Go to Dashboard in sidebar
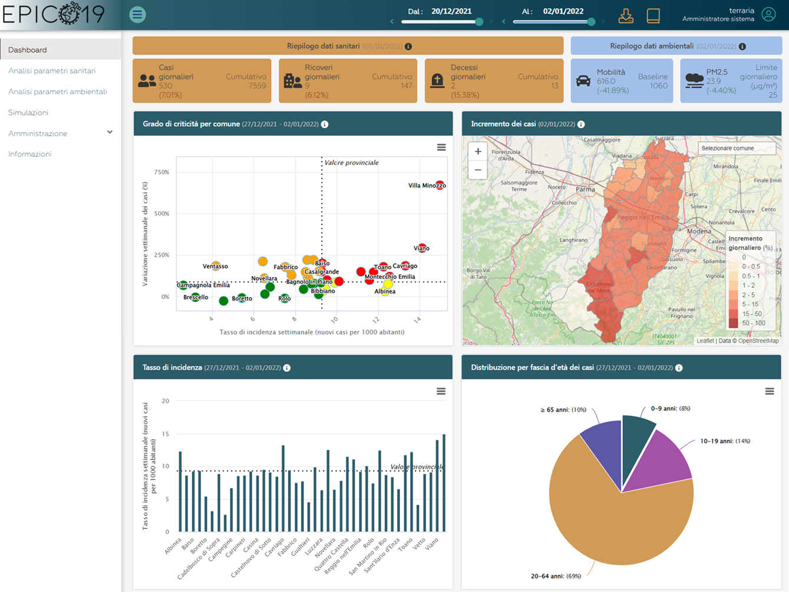Screen dimensions: 789x592 tap(61, 50)
